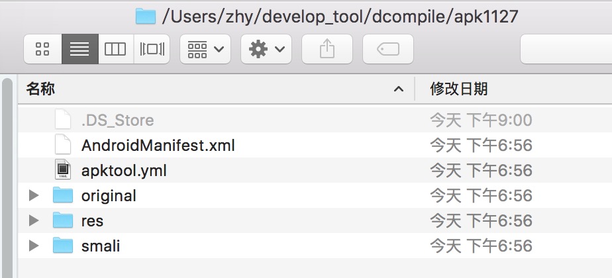Expand the original folder

(34, 196)
